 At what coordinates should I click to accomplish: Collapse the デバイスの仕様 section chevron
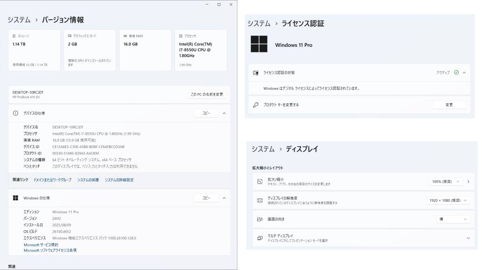coord(224,113)
